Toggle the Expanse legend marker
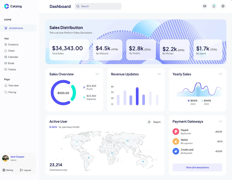Image resolution: width=232 pixels, height=180 pixels. [84, 97]
